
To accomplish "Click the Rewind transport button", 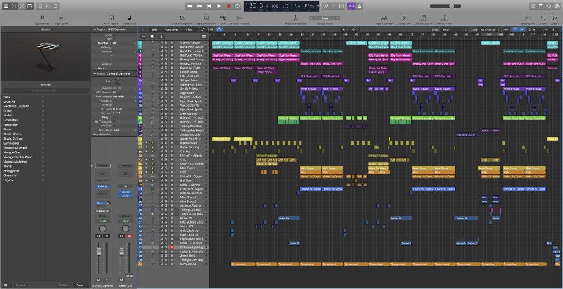I will [x=190, y=6].
